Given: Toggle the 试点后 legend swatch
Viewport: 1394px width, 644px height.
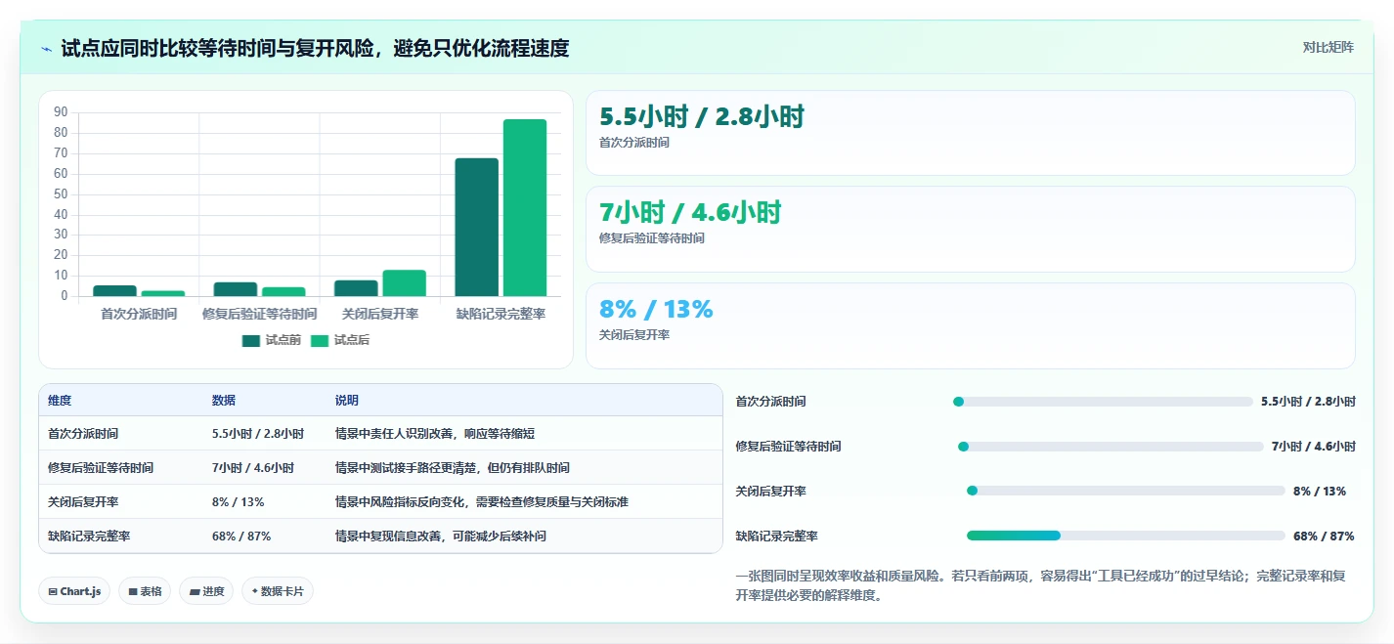Looking at the screenshot, I should 320,340.
